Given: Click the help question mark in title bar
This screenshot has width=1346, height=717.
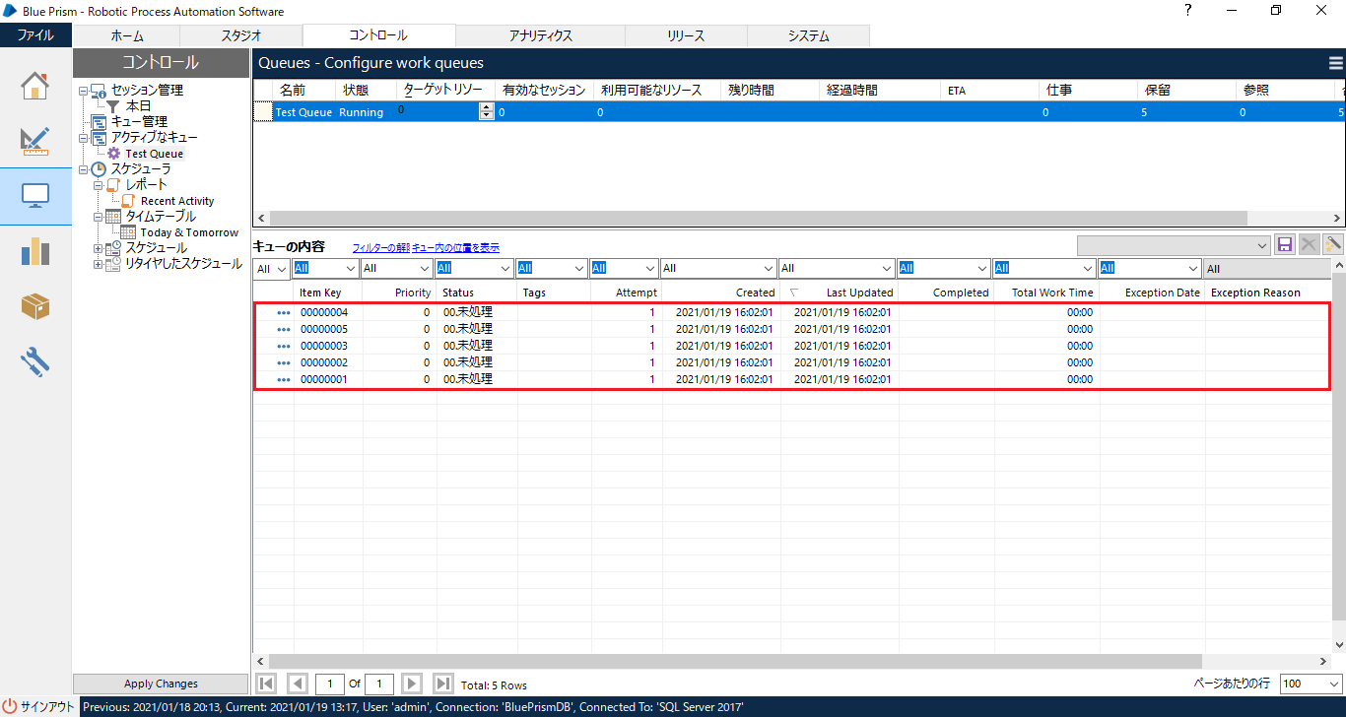Looking at the screenshot, I should tap(1187, 11).
